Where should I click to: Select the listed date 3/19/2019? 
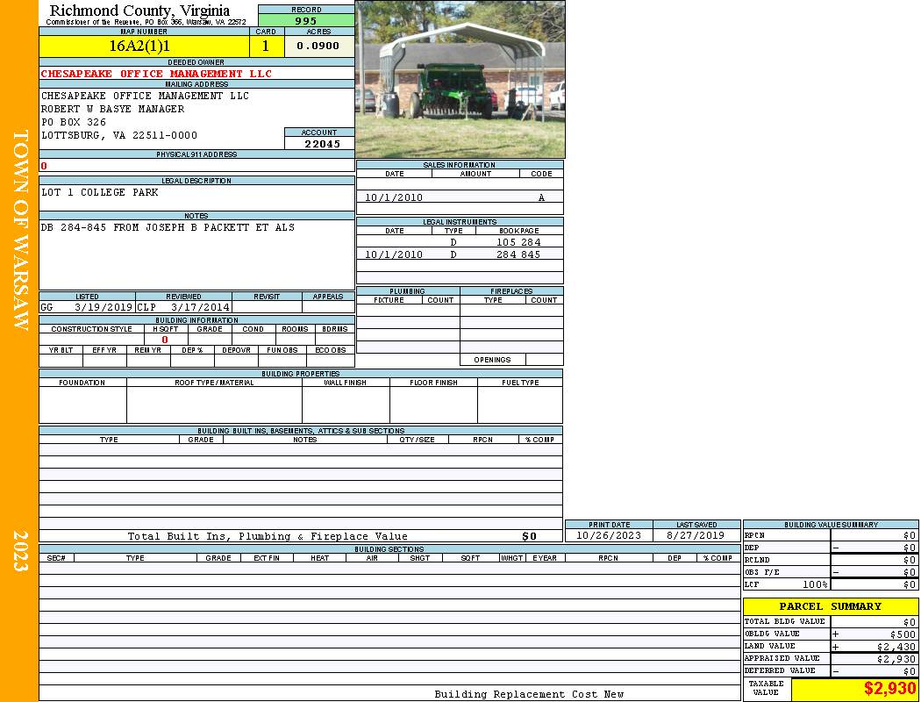tap(104, 306)
